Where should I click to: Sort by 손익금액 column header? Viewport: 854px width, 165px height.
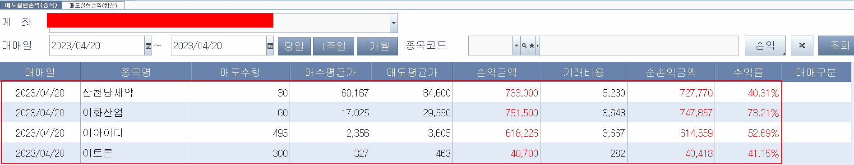click(496, 72)
